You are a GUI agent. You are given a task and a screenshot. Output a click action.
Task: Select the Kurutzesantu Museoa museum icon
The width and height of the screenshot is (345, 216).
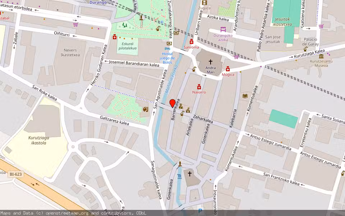click(x=321, y=57)
